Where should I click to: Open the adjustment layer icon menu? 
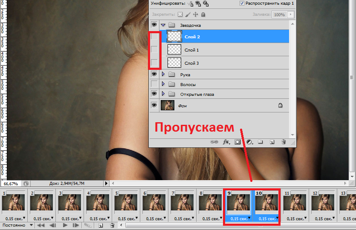250,142
